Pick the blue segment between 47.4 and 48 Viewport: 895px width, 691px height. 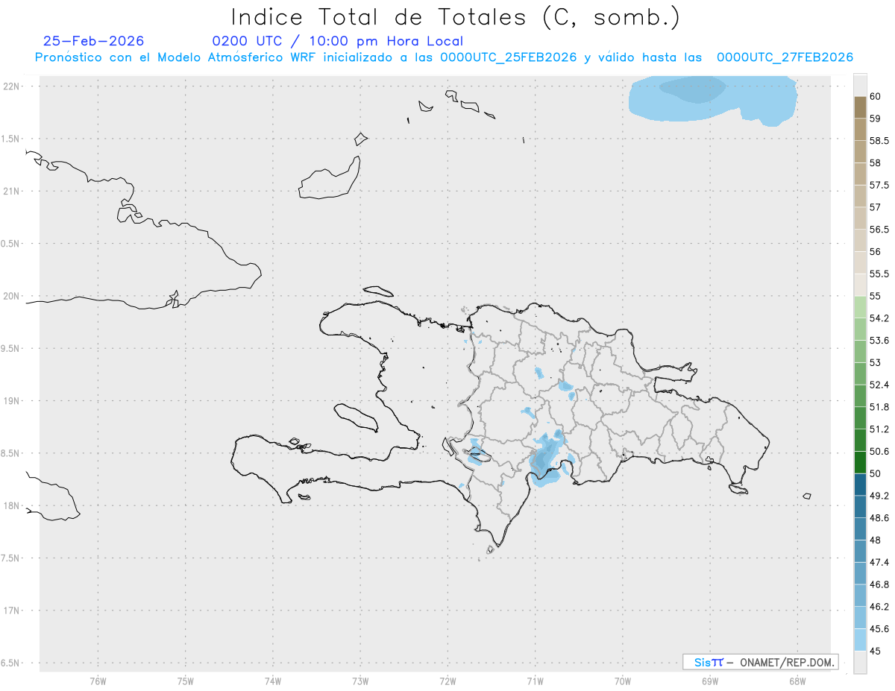coord(860,551)
